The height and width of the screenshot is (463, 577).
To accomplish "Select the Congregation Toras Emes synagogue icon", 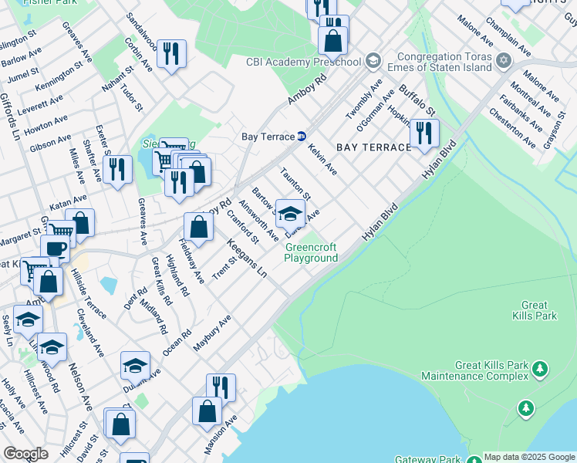I will [504, 60].
